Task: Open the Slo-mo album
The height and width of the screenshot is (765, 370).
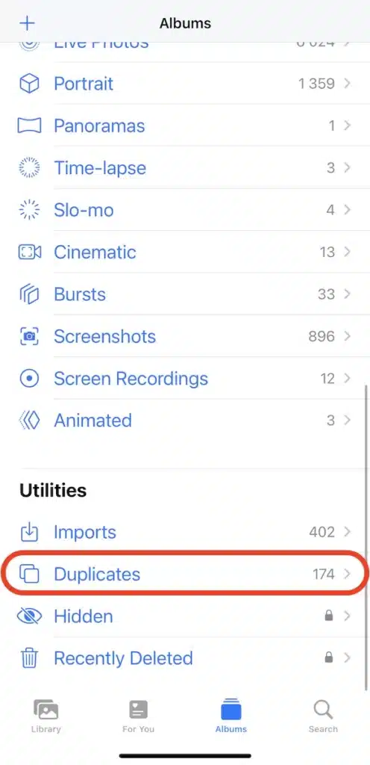Action: tap(185, 210)
